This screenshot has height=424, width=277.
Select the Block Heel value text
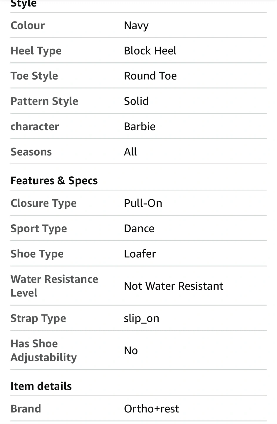(150, 51)
